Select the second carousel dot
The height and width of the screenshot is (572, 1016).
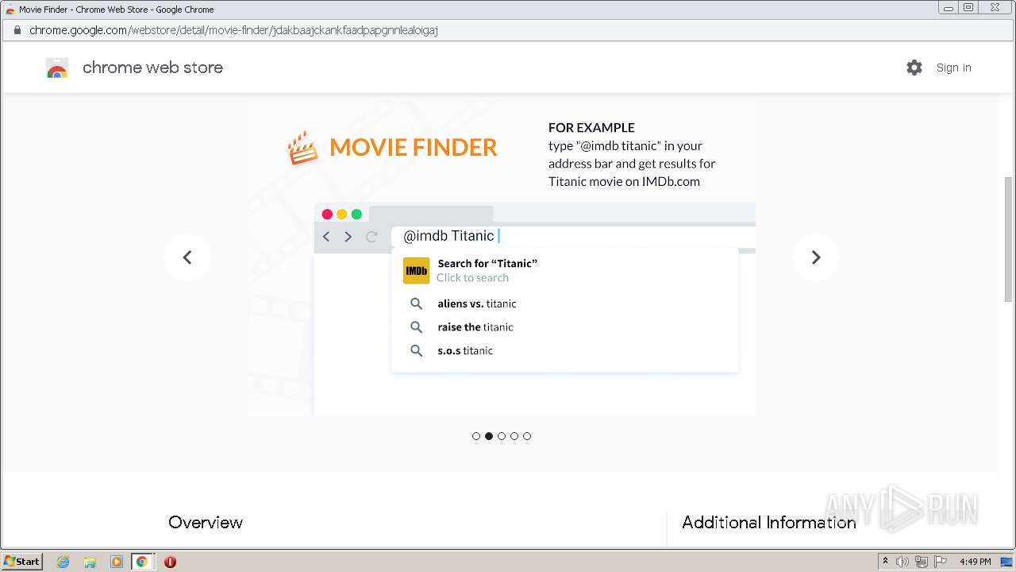point(489,436)
